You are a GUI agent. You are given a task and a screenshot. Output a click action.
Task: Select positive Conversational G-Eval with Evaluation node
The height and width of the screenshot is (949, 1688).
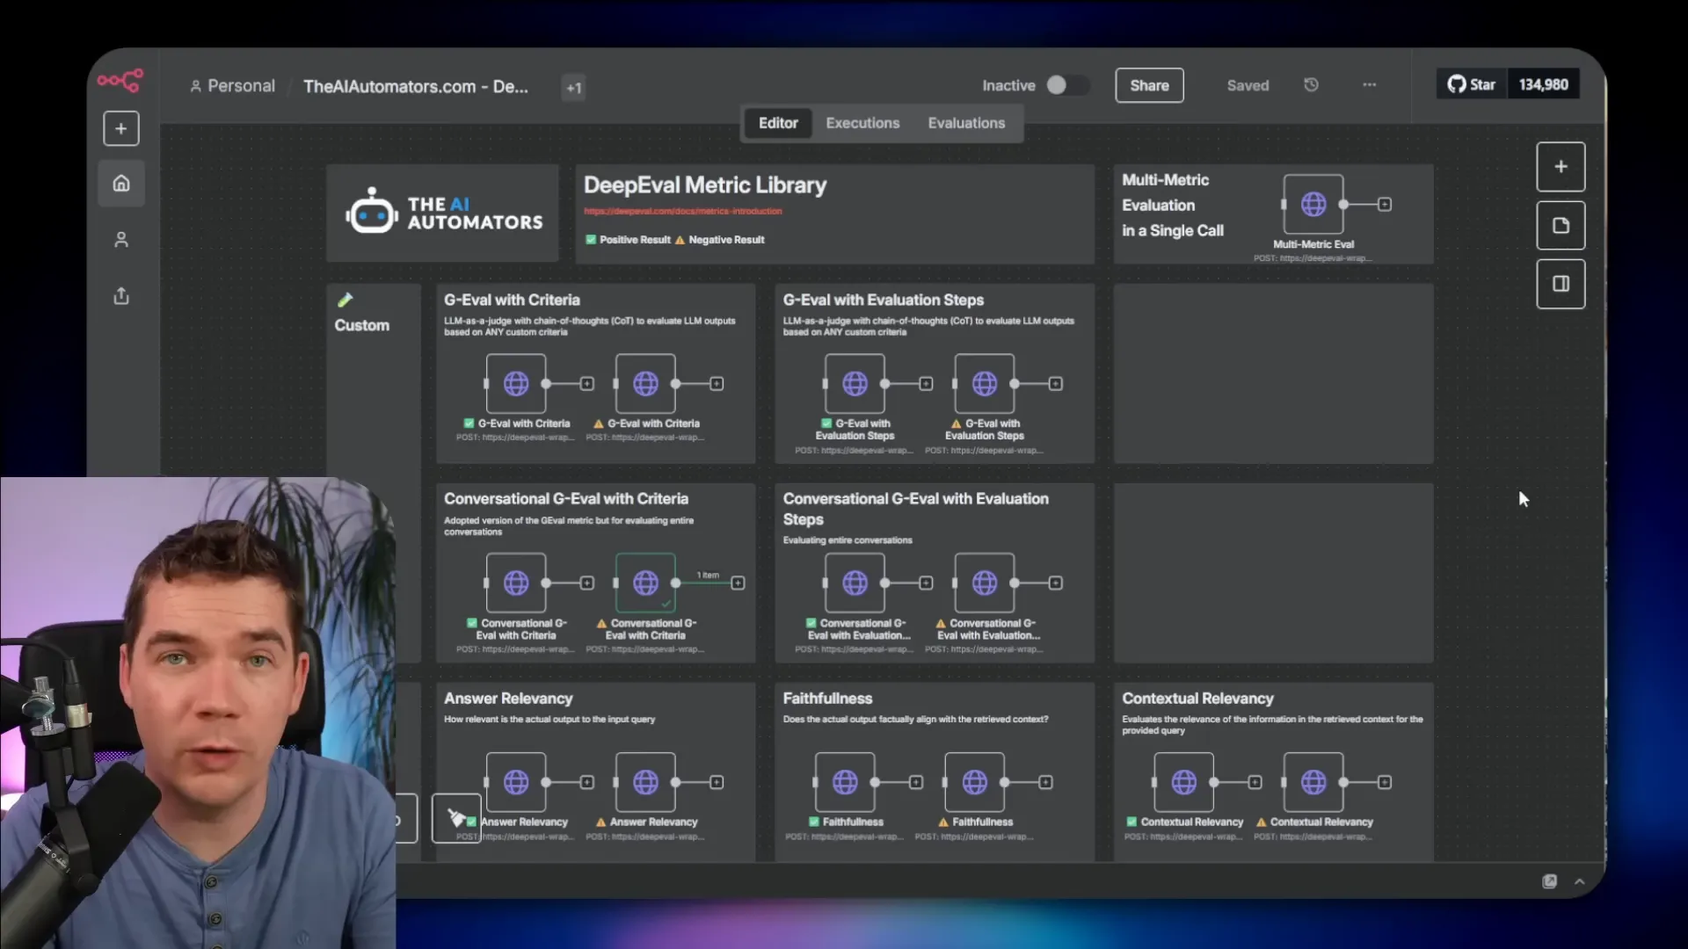click(x=855, y=583)
